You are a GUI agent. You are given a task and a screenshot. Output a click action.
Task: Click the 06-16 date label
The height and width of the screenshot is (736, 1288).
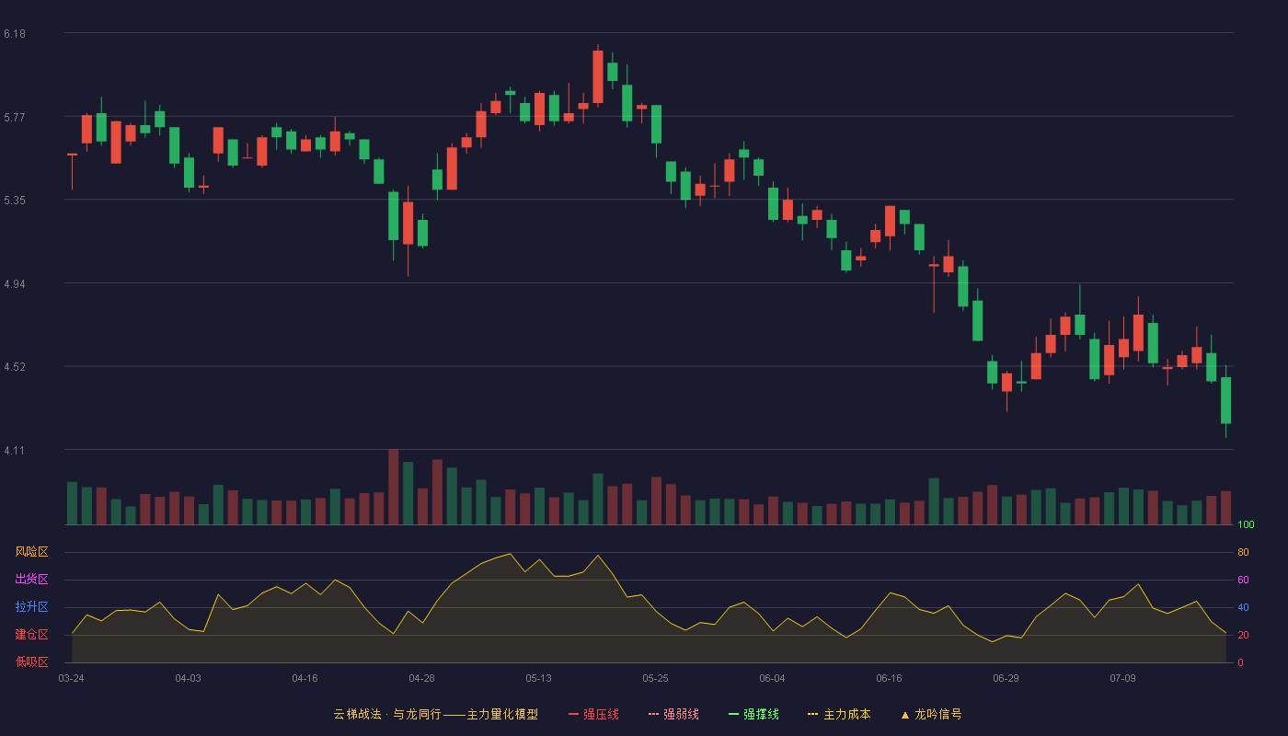coord(889,678)
